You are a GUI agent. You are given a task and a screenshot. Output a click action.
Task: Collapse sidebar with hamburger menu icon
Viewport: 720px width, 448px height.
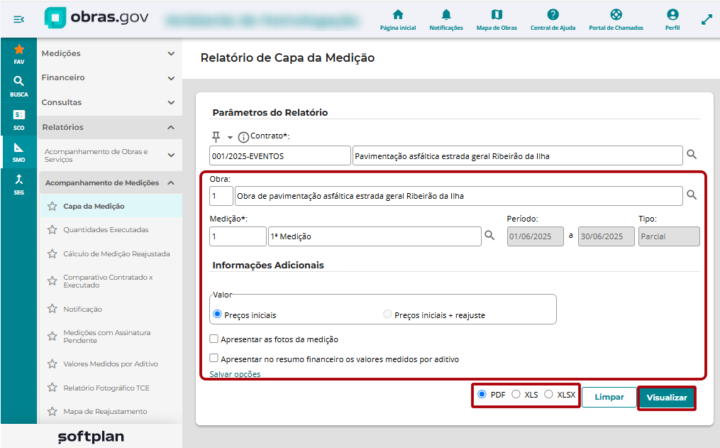coord(19,19)
